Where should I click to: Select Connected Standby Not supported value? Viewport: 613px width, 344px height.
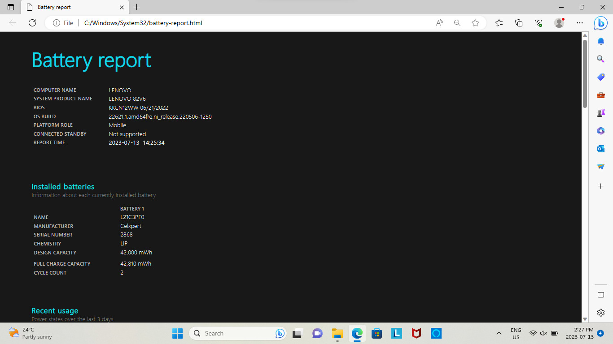pyautogui.click(x=127, y=134)
